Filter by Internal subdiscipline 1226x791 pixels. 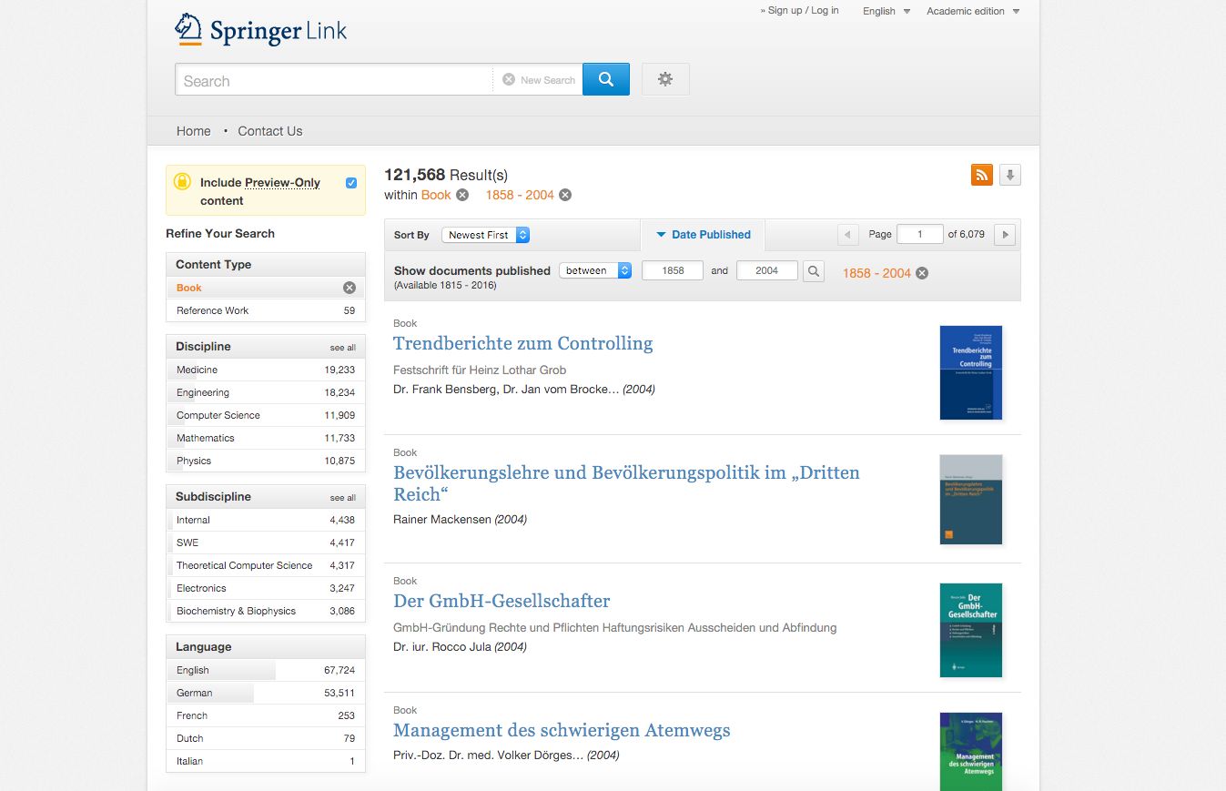click(266, 520)
